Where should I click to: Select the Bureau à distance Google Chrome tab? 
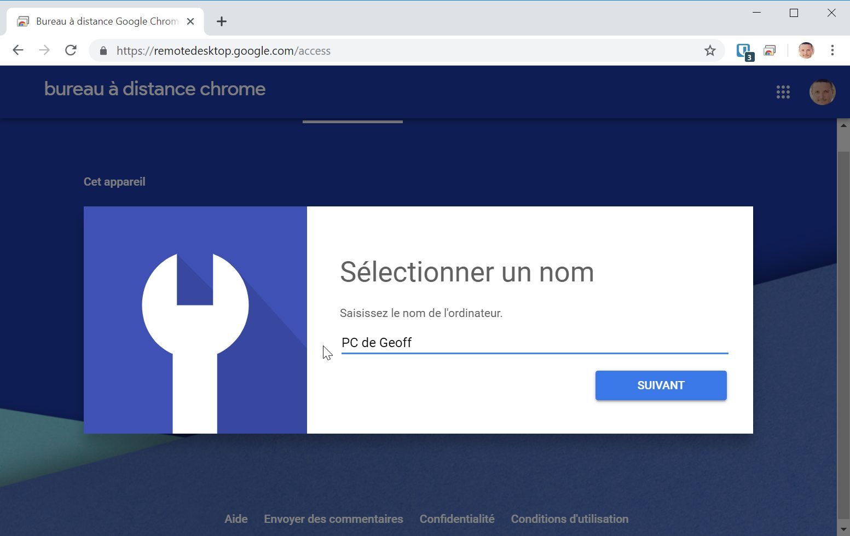(105, 21)
